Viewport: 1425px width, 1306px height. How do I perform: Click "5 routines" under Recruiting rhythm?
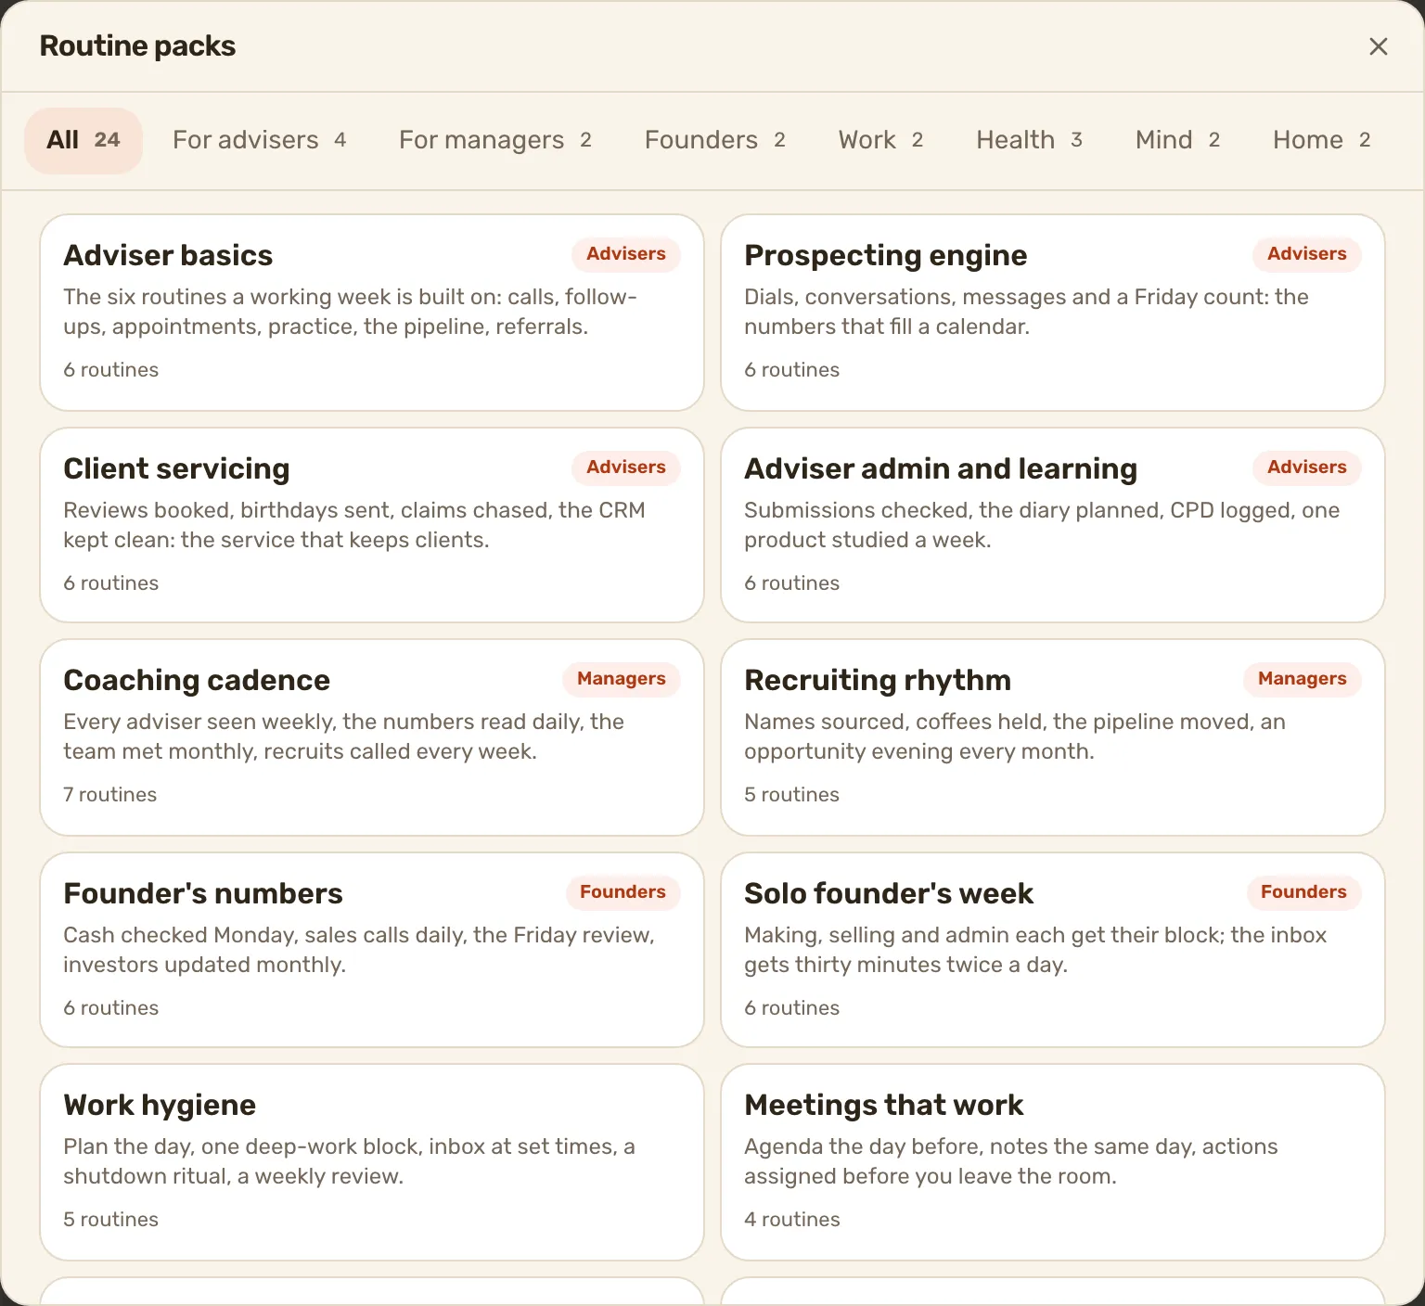(x=791, y=795)
